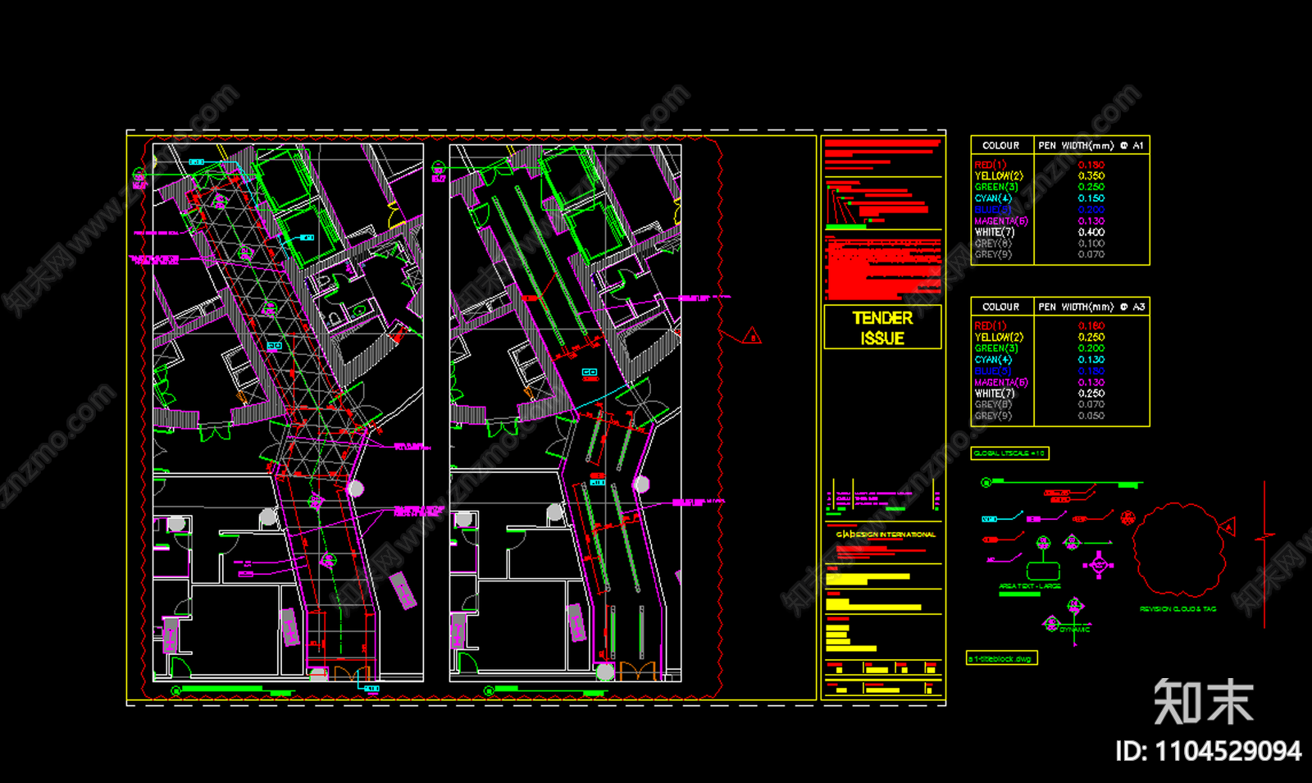This screenshot has width=1312, height=783.
Task: Click value 0.050 for GREY(9) in A3 table
Action: 1091,416
